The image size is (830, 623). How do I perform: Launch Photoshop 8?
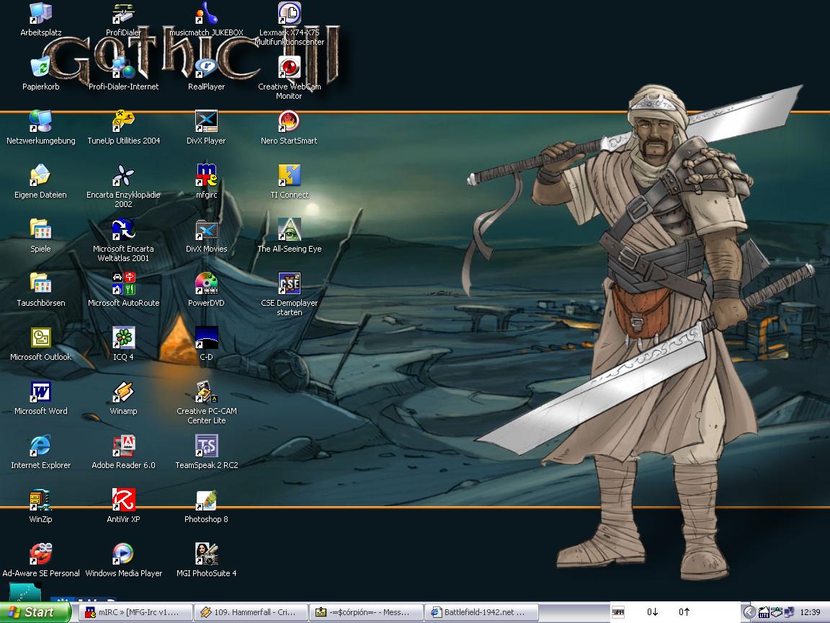(206, 506)
